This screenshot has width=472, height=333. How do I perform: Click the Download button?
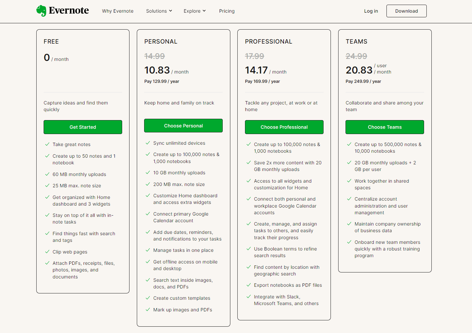tap(406, 11)
